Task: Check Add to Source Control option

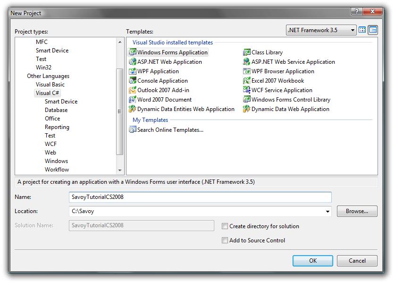Action: pos(225,240)
